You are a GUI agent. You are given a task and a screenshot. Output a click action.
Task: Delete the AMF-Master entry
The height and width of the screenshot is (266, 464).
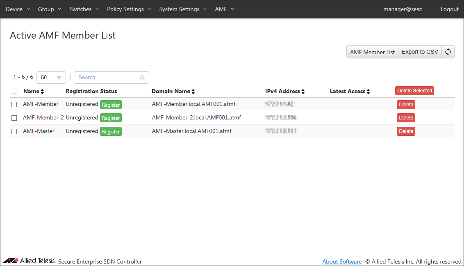(x=406, y=131)
